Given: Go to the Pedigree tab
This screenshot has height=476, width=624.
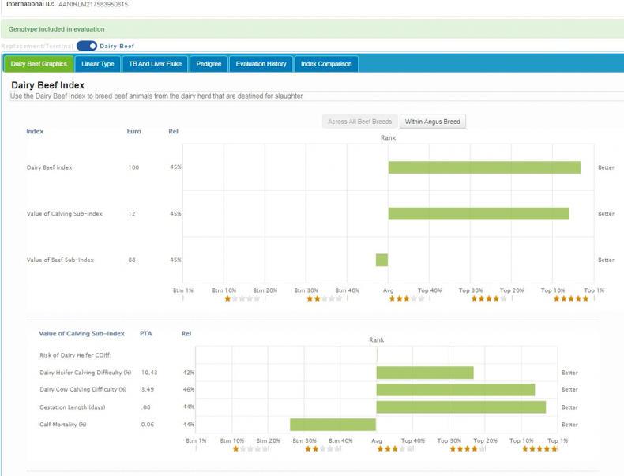Looking at the screenshot, I should (x=209, y=64).
